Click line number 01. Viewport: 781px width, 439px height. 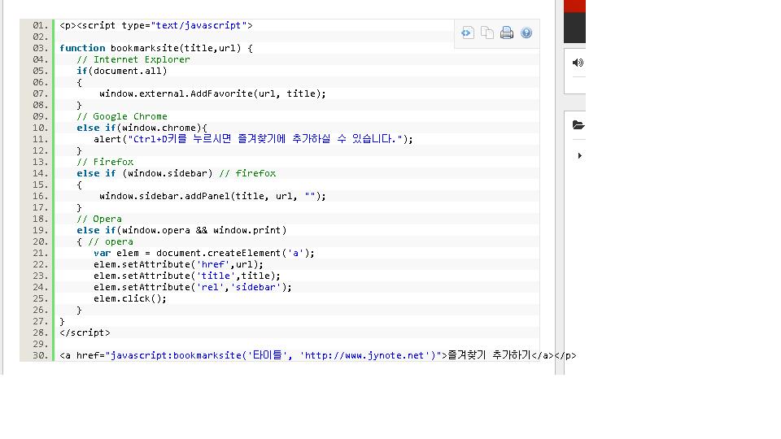(x=41, y=25)
